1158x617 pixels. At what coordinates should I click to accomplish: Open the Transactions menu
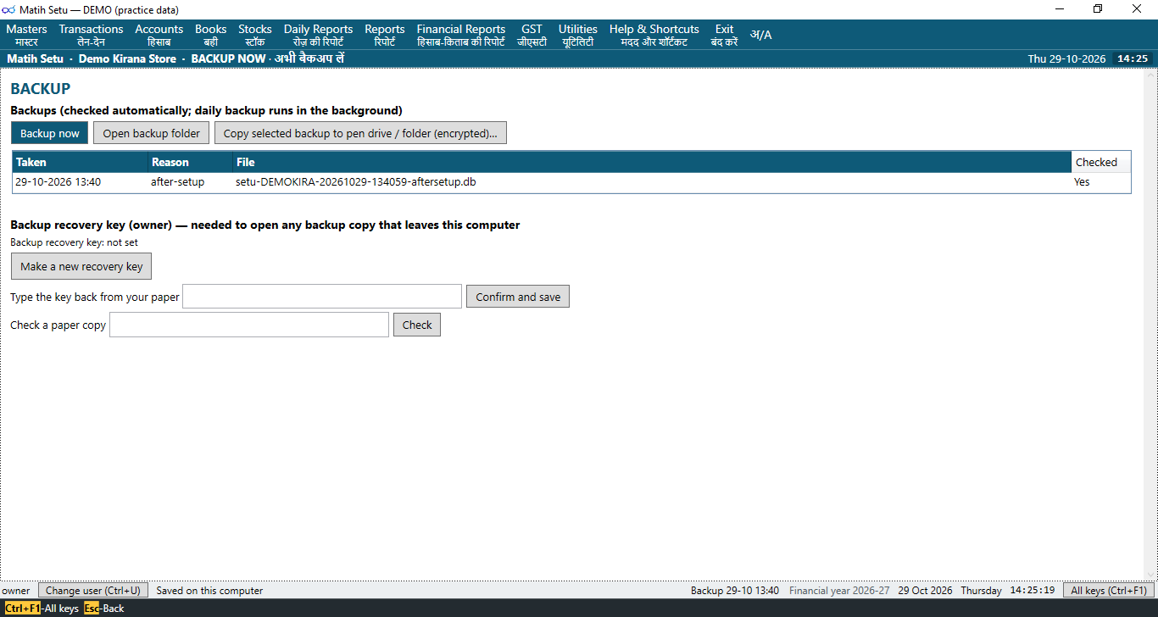pos(91,35)
